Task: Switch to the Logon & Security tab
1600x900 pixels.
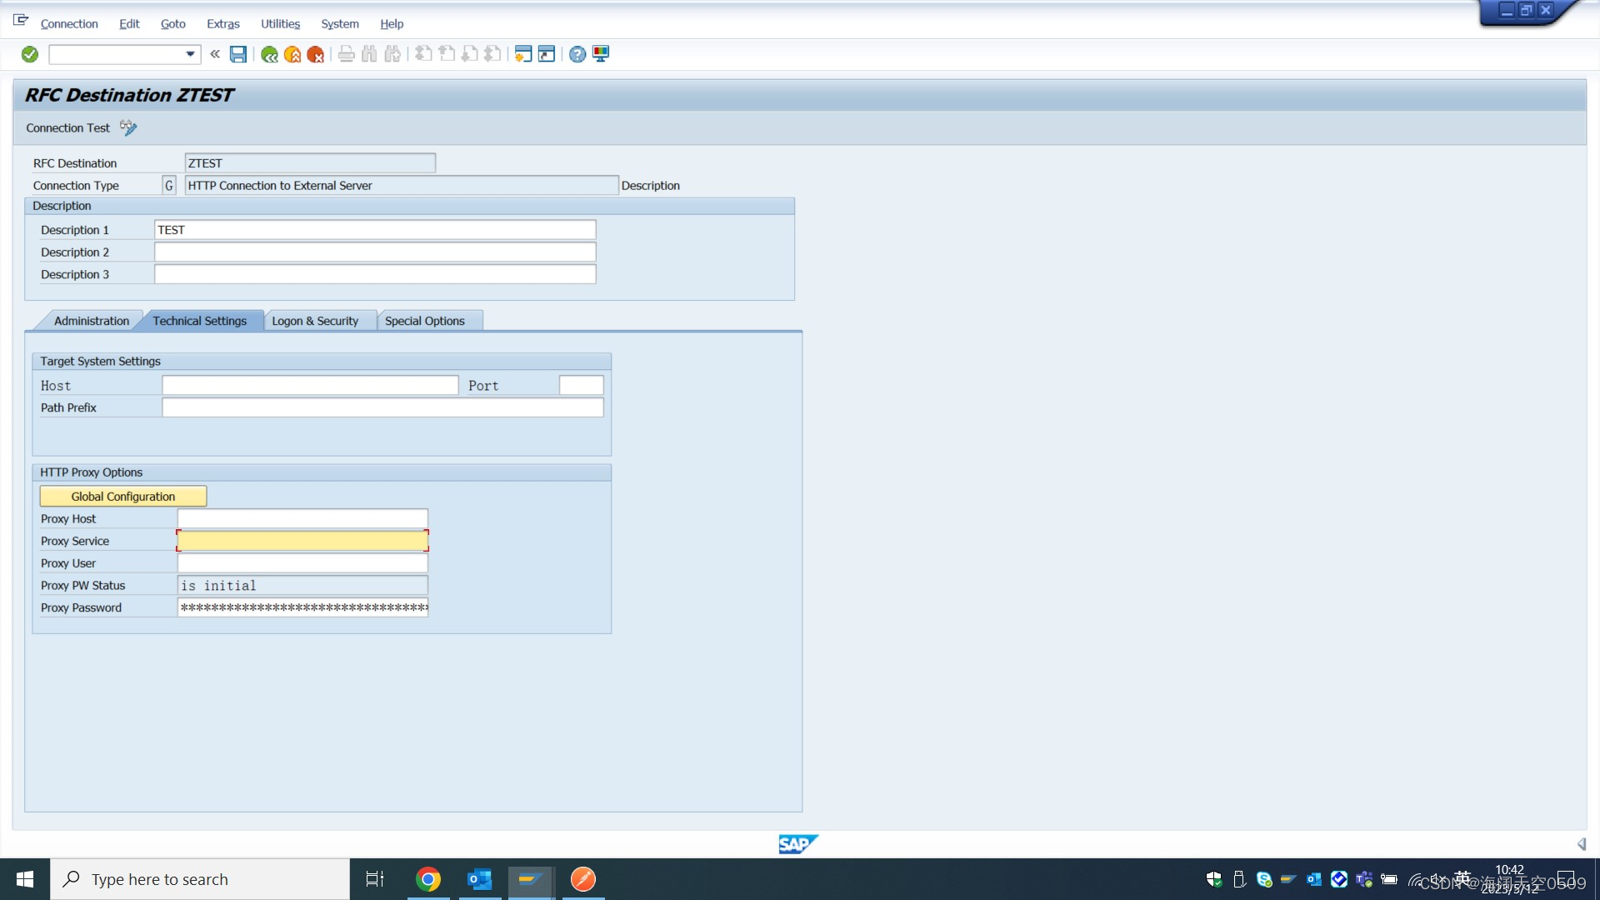Action: click(x=316, y=320)
